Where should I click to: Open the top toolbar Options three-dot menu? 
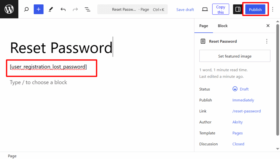[273, 9]
